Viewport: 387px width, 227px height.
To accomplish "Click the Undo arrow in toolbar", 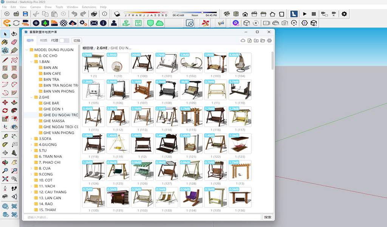I will [74, 14].
